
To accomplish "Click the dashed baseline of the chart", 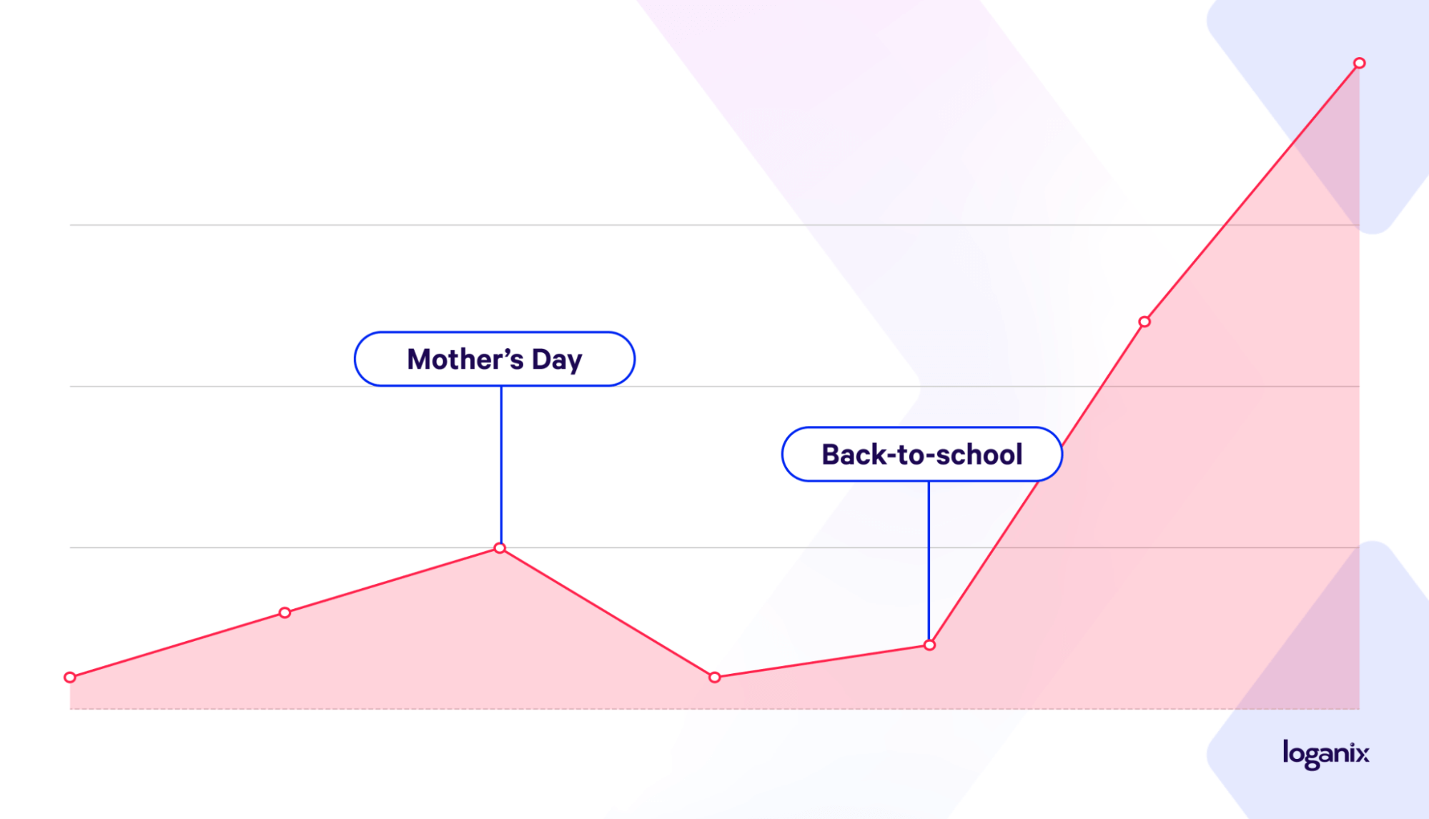I will pyautogui.click(x=715, y=709).
